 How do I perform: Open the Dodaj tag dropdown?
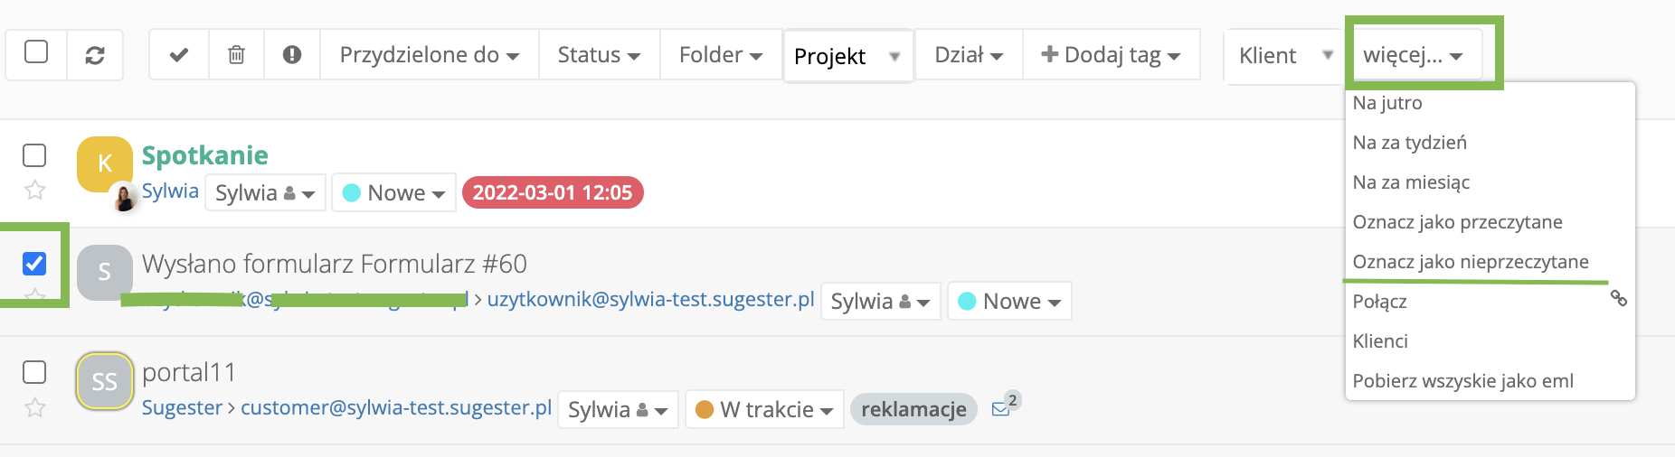click(x=1111, y=55)
